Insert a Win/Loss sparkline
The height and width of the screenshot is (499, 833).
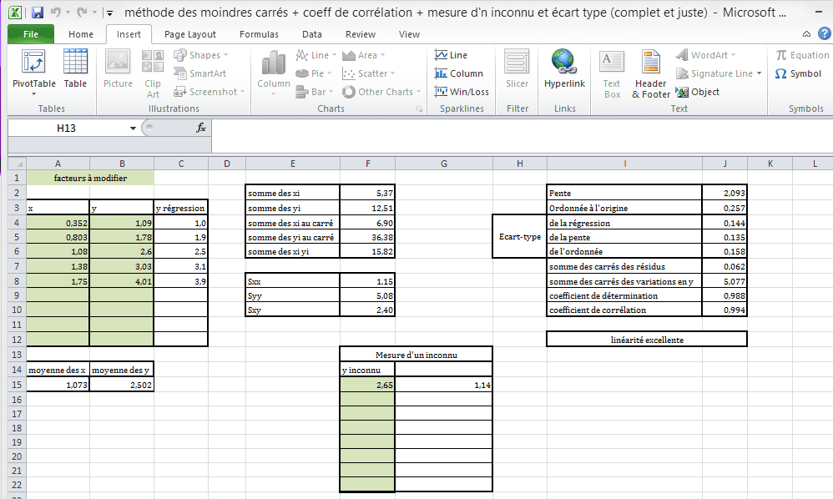[462, 92]
